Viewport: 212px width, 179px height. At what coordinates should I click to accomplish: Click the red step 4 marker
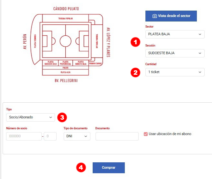pos(81,167)
